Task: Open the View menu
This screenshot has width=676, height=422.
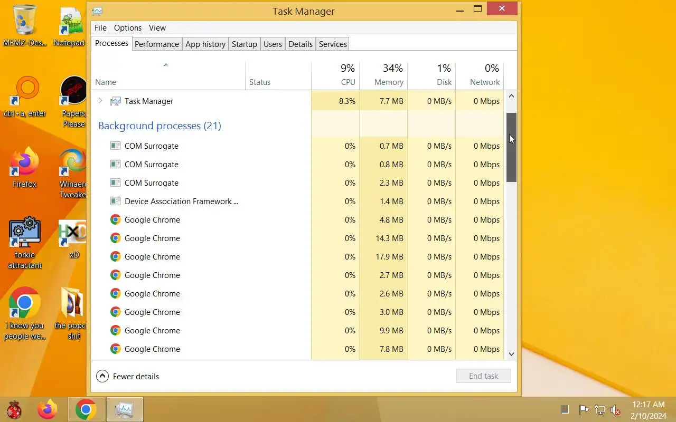Action: point(157,28)
